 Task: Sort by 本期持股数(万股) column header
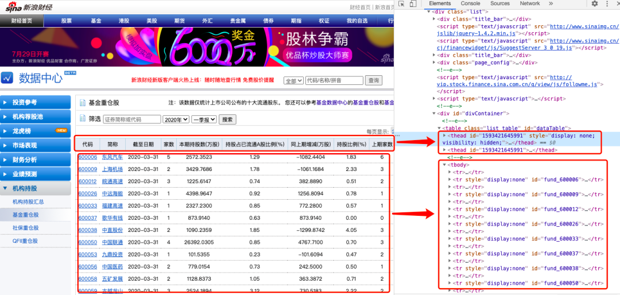click(x=199, y=144)
